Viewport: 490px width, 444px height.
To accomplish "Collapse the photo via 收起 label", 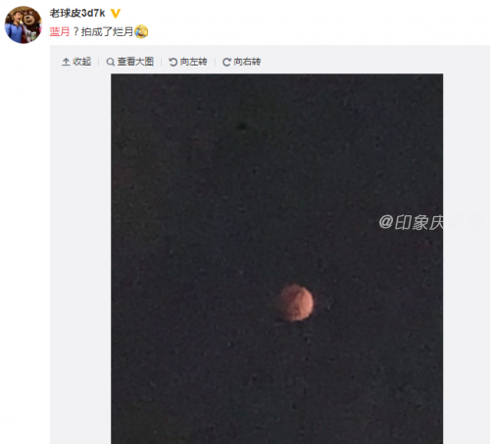I will pyautogui.click(x=82, y=62).
